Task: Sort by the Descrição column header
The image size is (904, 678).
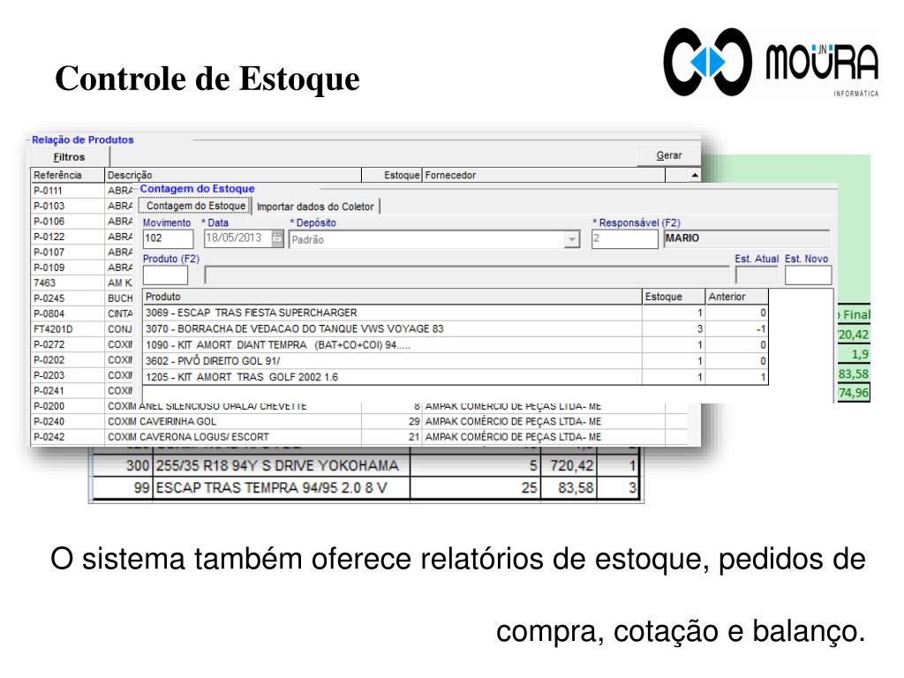Action: tap(233, 176)
